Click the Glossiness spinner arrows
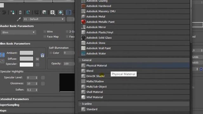This screenshot has height=114, width=203. (36, 84)
